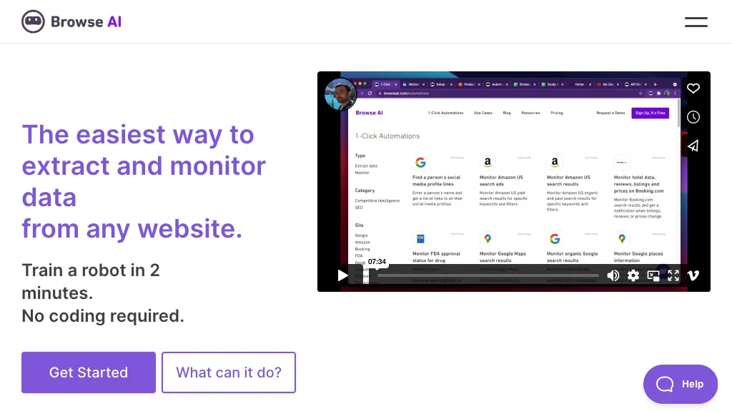Viewport: 732px width, 411px height.
Task: Click the Browse AI robot logo
Action: 33,22
